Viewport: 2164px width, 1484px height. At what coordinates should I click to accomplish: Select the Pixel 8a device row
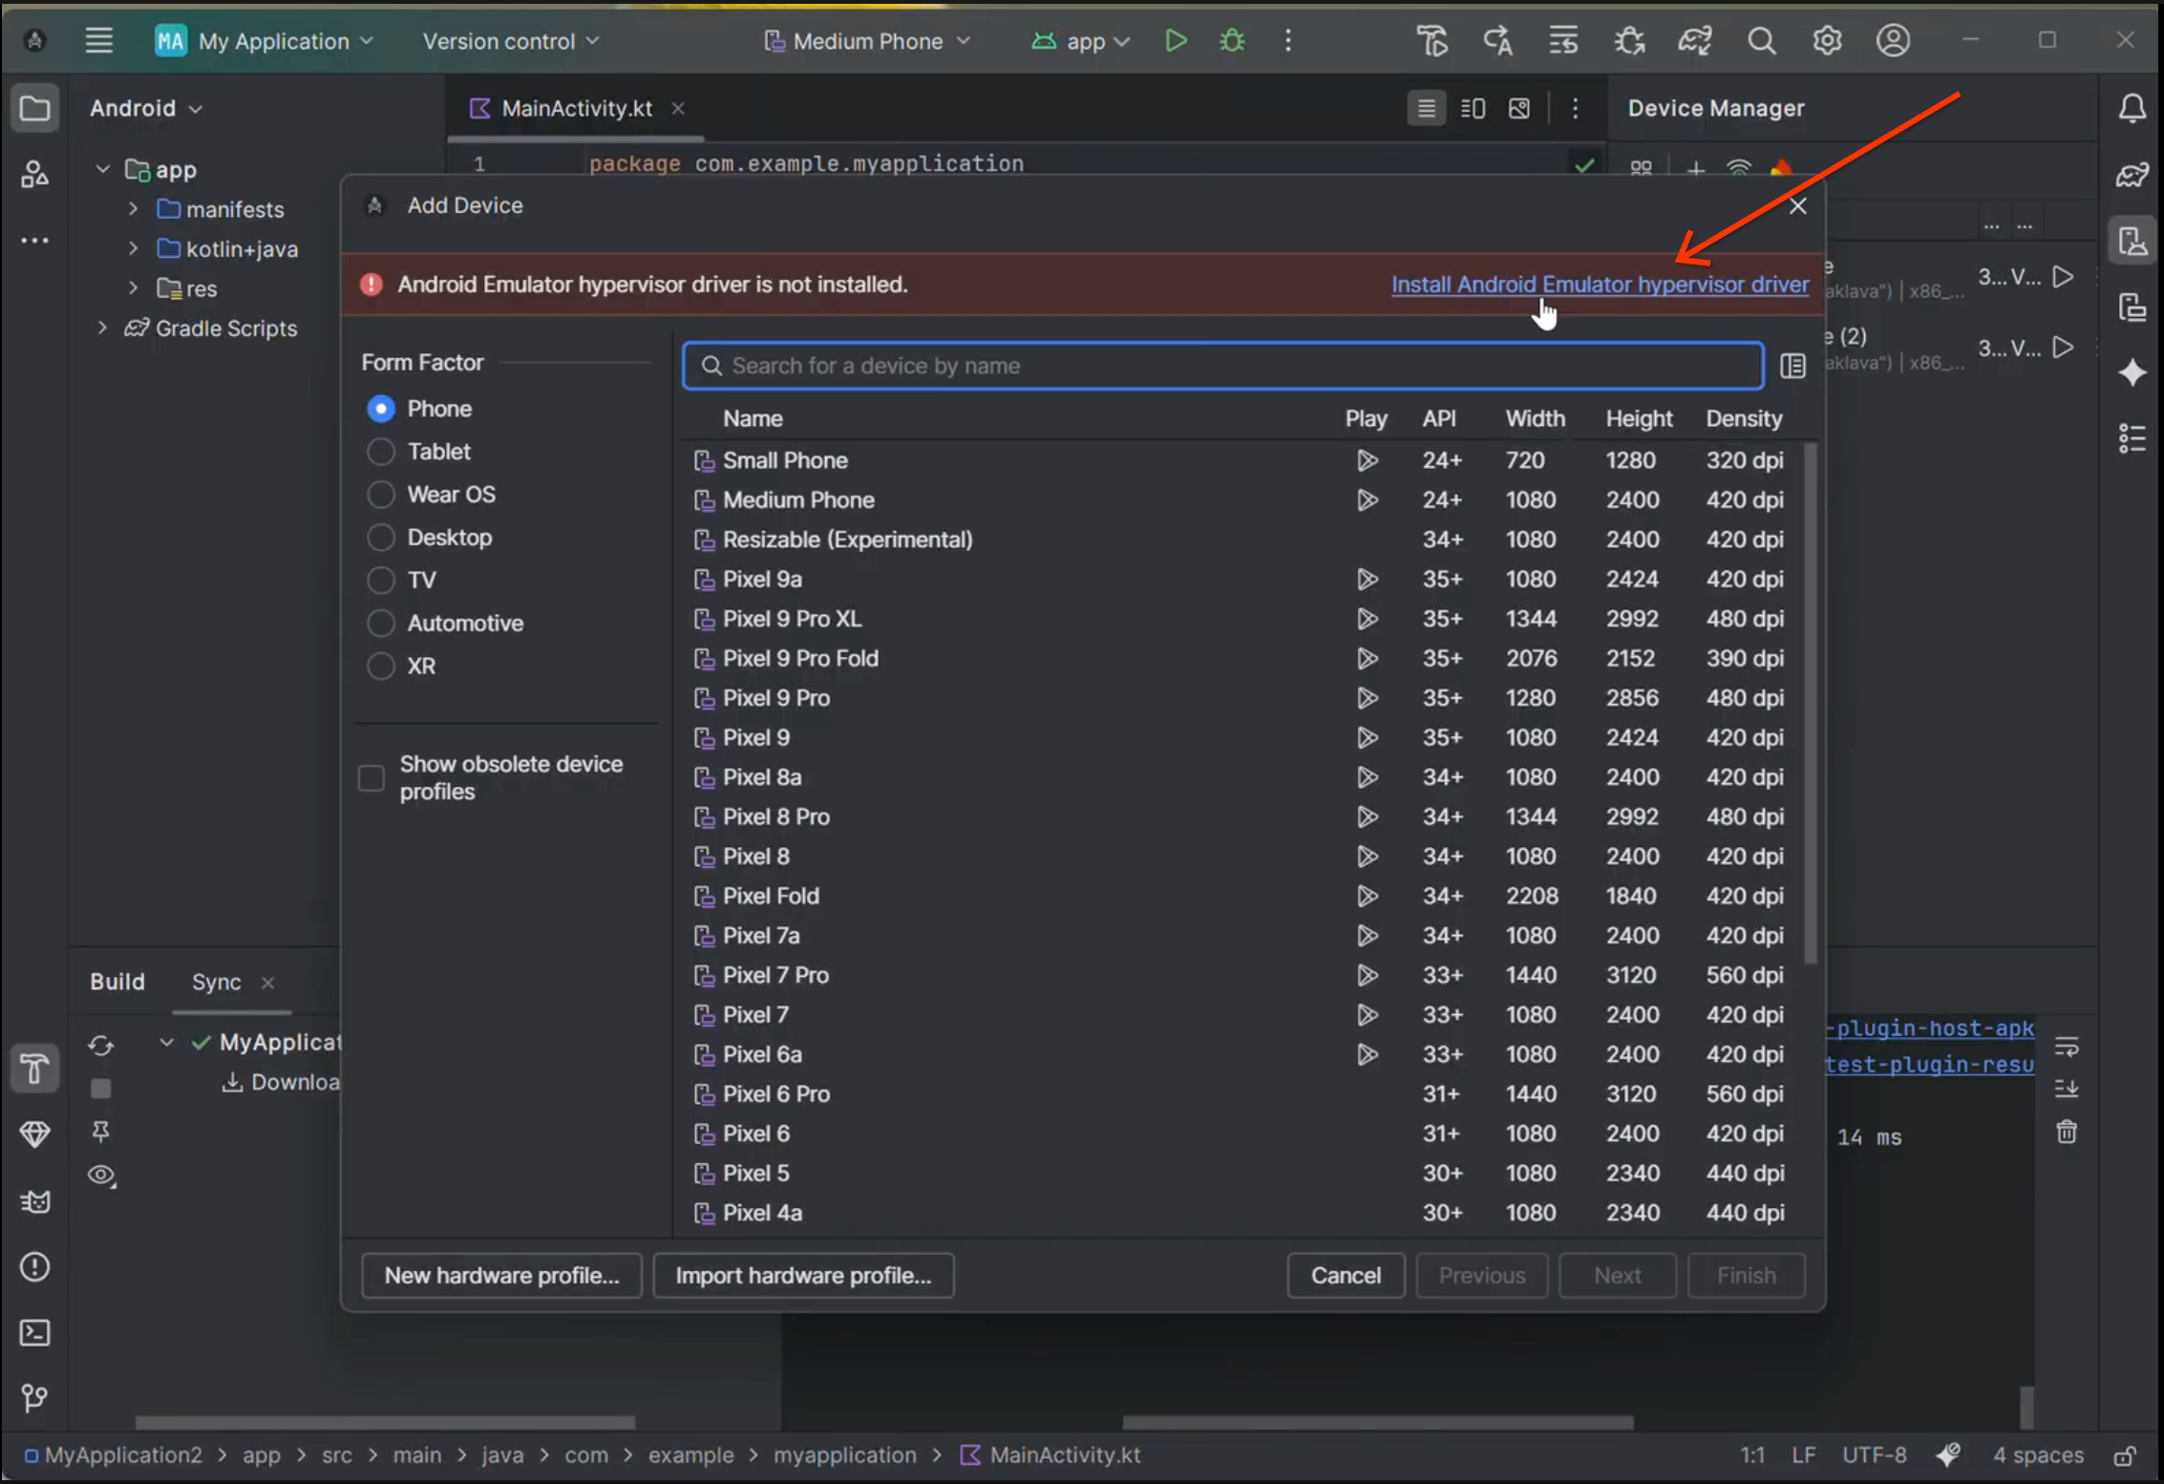pos(1241,777)
